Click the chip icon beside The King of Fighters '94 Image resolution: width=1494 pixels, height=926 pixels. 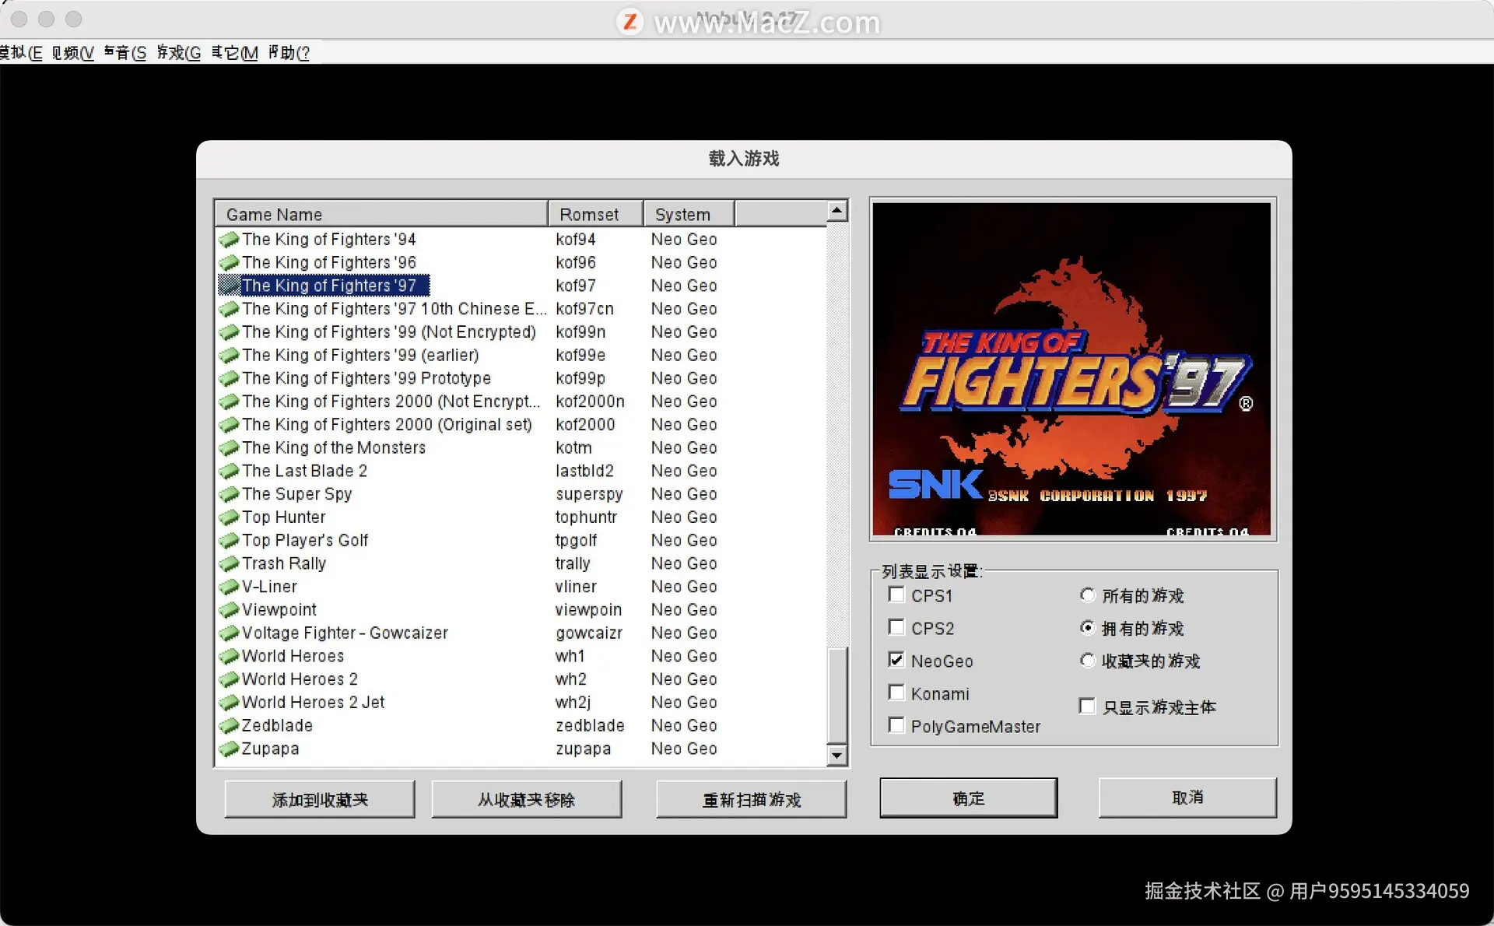[x=229, y=240]
